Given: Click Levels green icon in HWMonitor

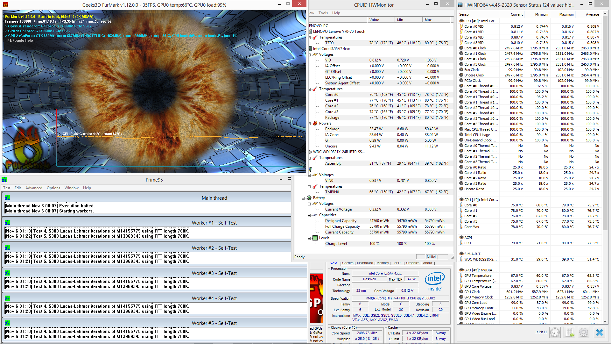Looking at the screenshot, I should tap(315, 238).
